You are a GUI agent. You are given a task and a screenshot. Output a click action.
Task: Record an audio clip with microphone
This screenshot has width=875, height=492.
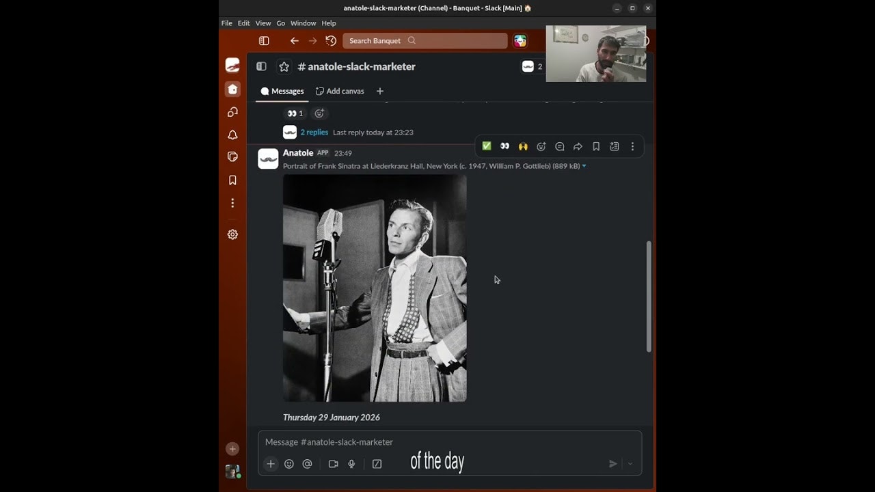pyautogui.click(x=351, y=464)
